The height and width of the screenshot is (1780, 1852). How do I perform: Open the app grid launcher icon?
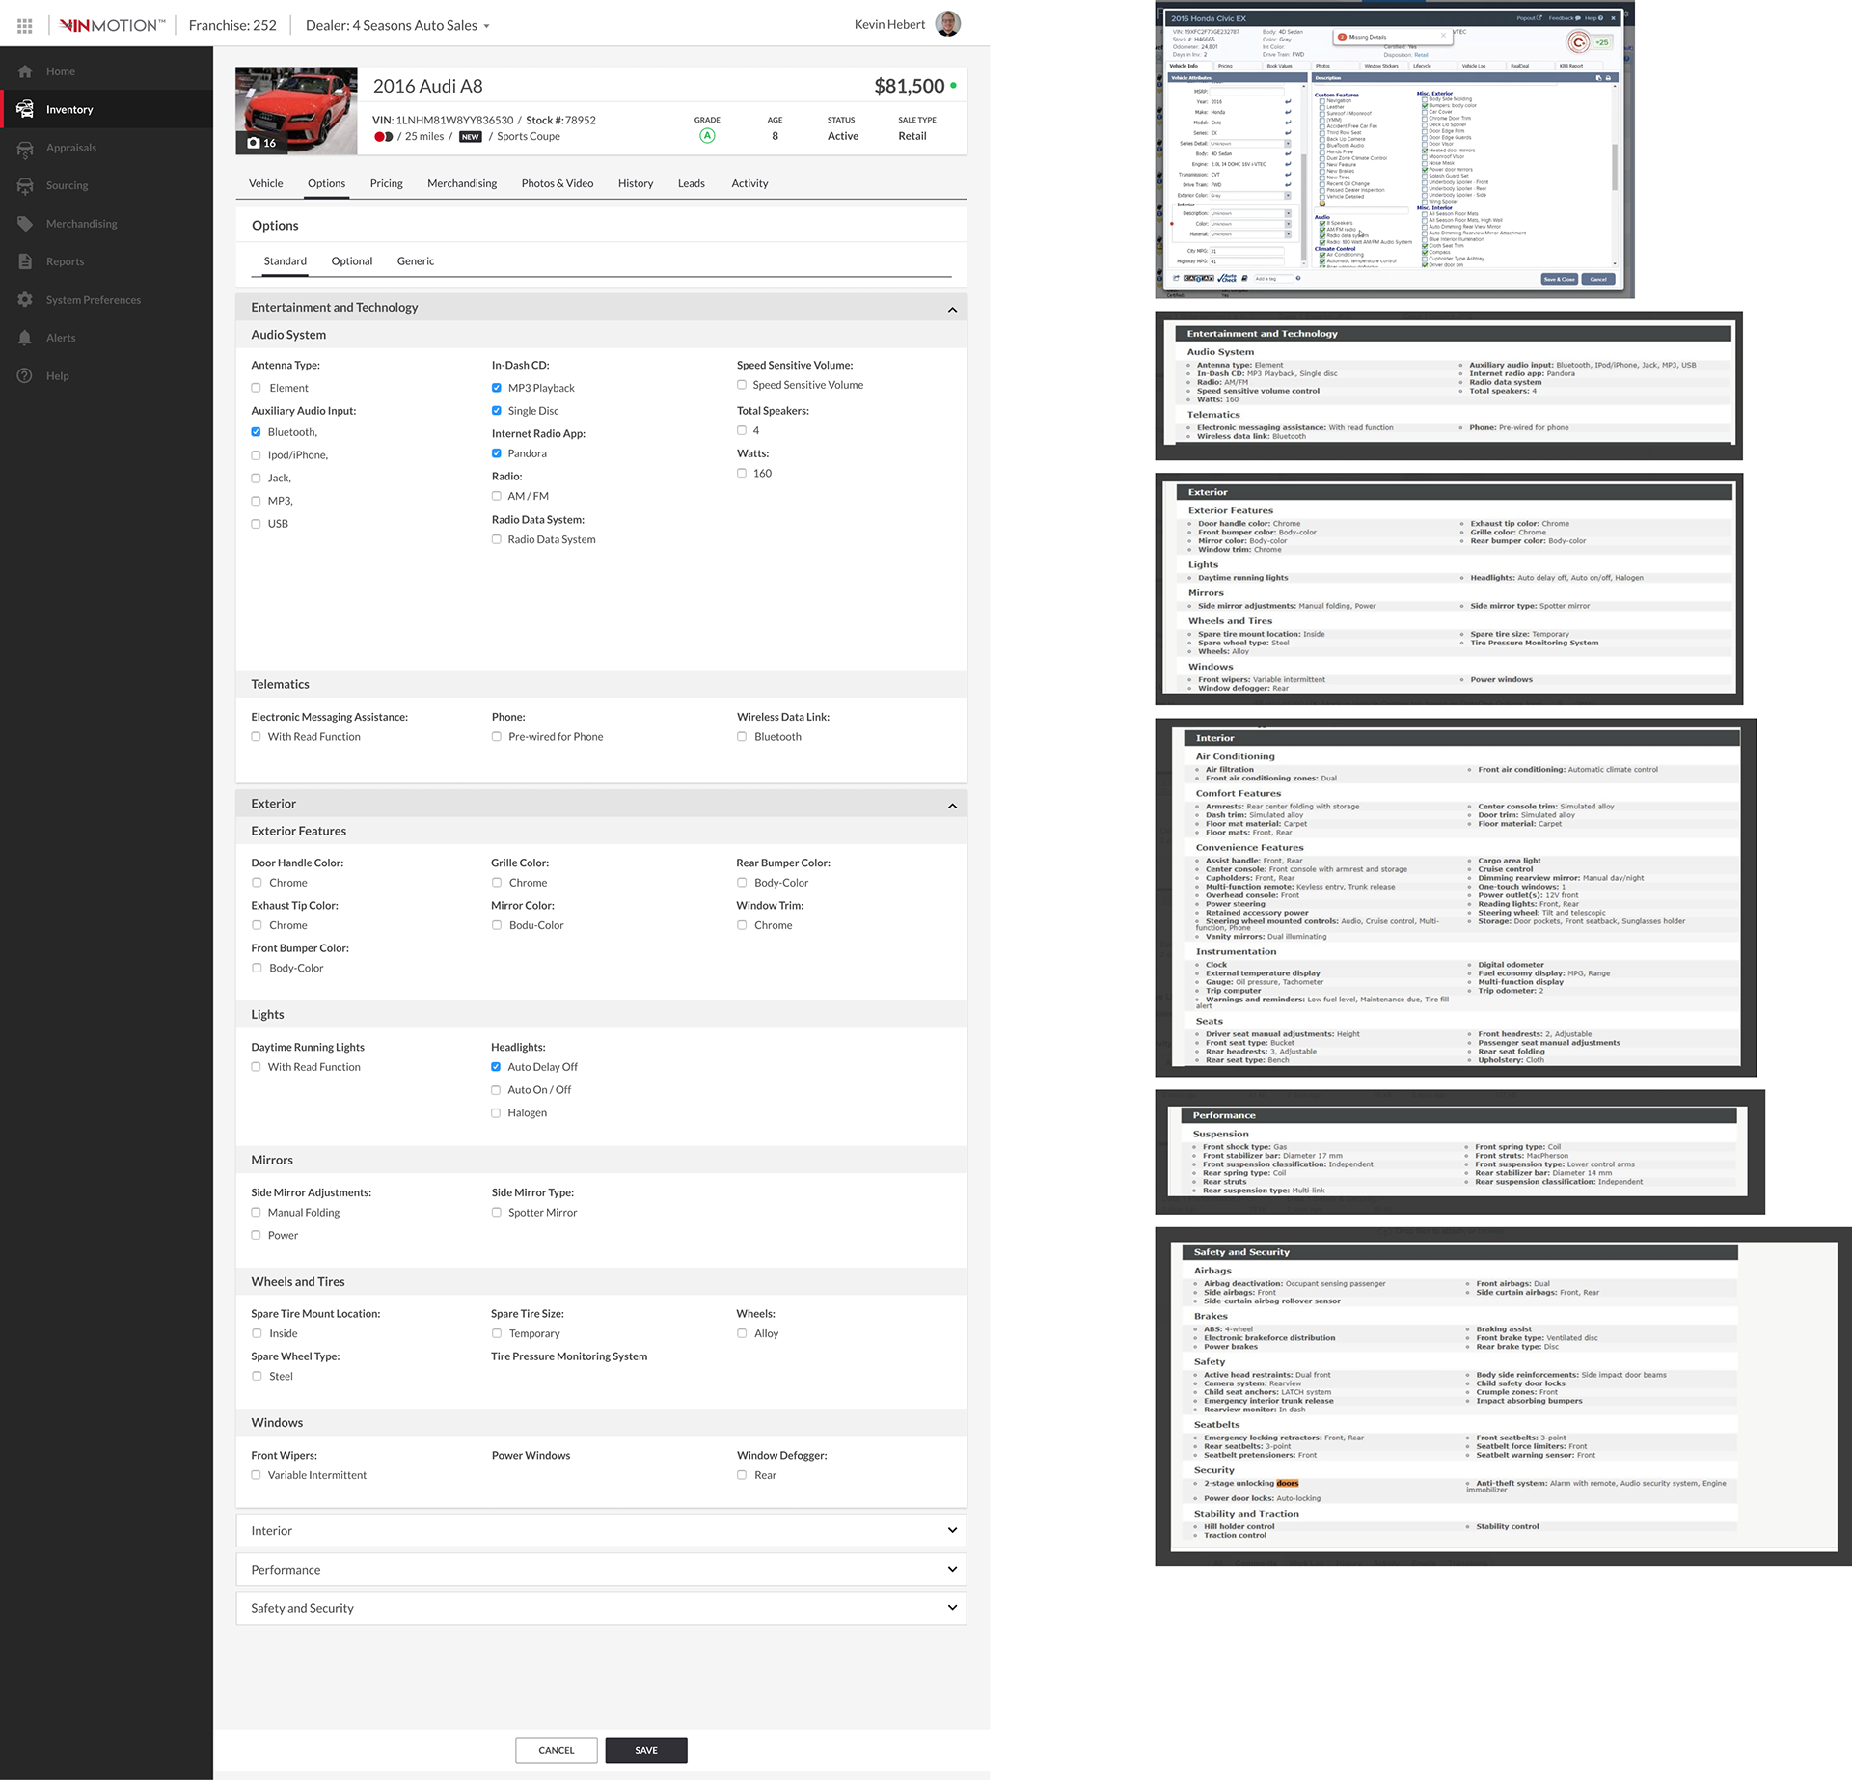(25, 26)
